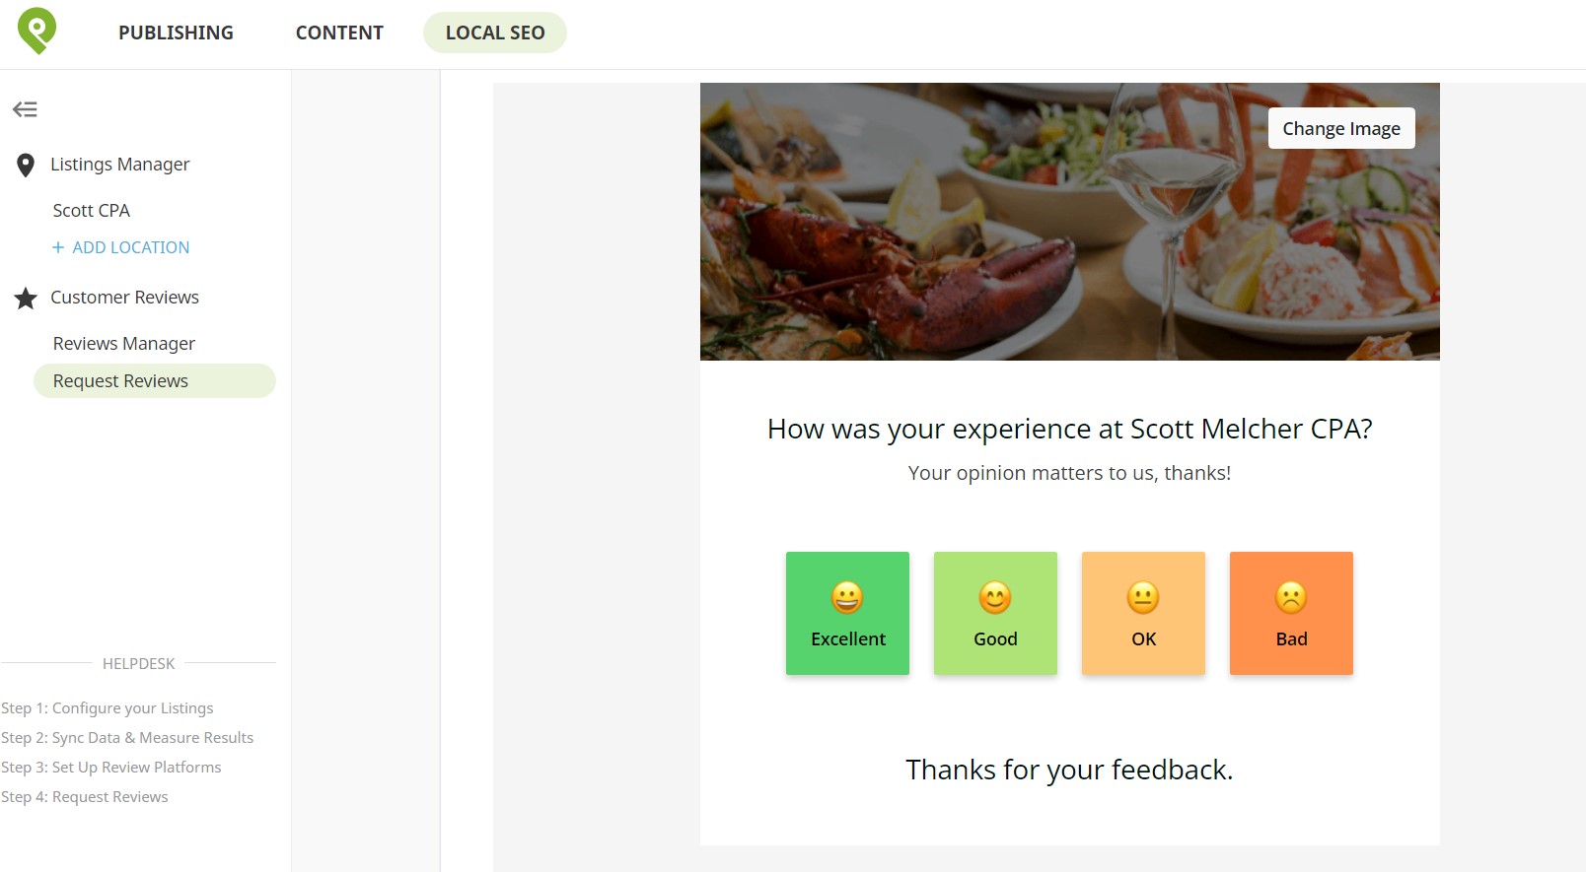Click the green map-pin logo
1586x872 pixels.
[36, 32]
